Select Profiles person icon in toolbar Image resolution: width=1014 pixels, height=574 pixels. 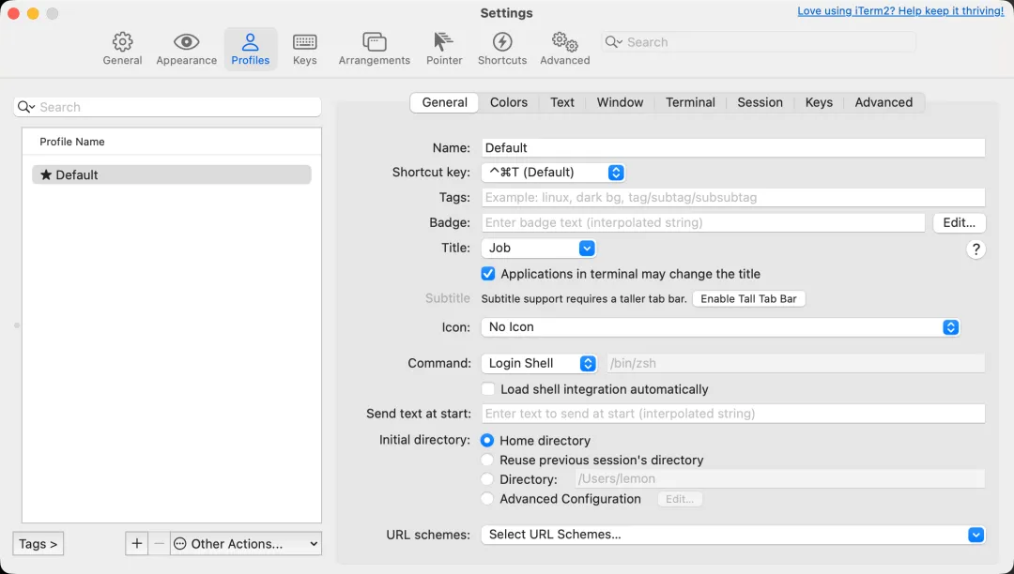(x=251, y=42)
